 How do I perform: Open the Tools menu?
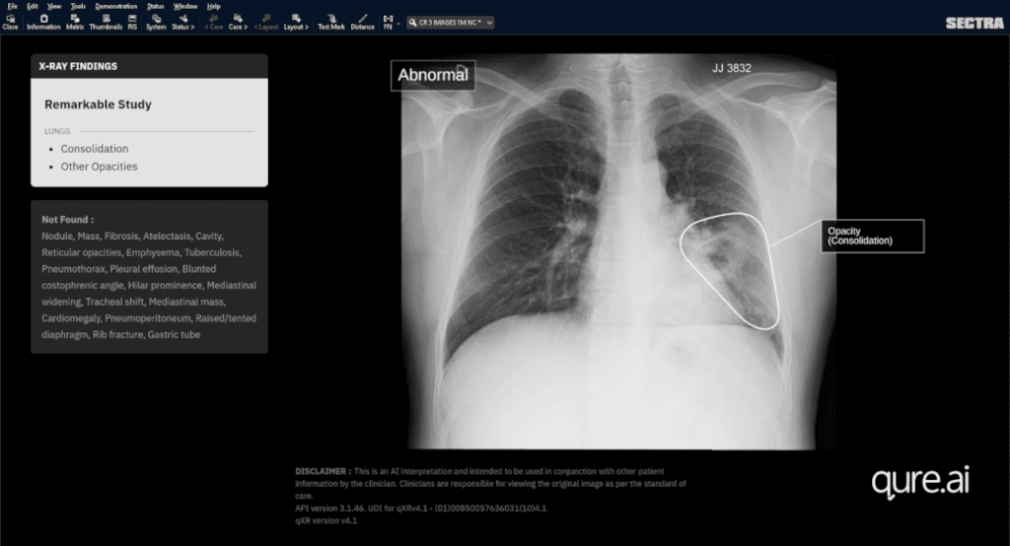[78, 6]
